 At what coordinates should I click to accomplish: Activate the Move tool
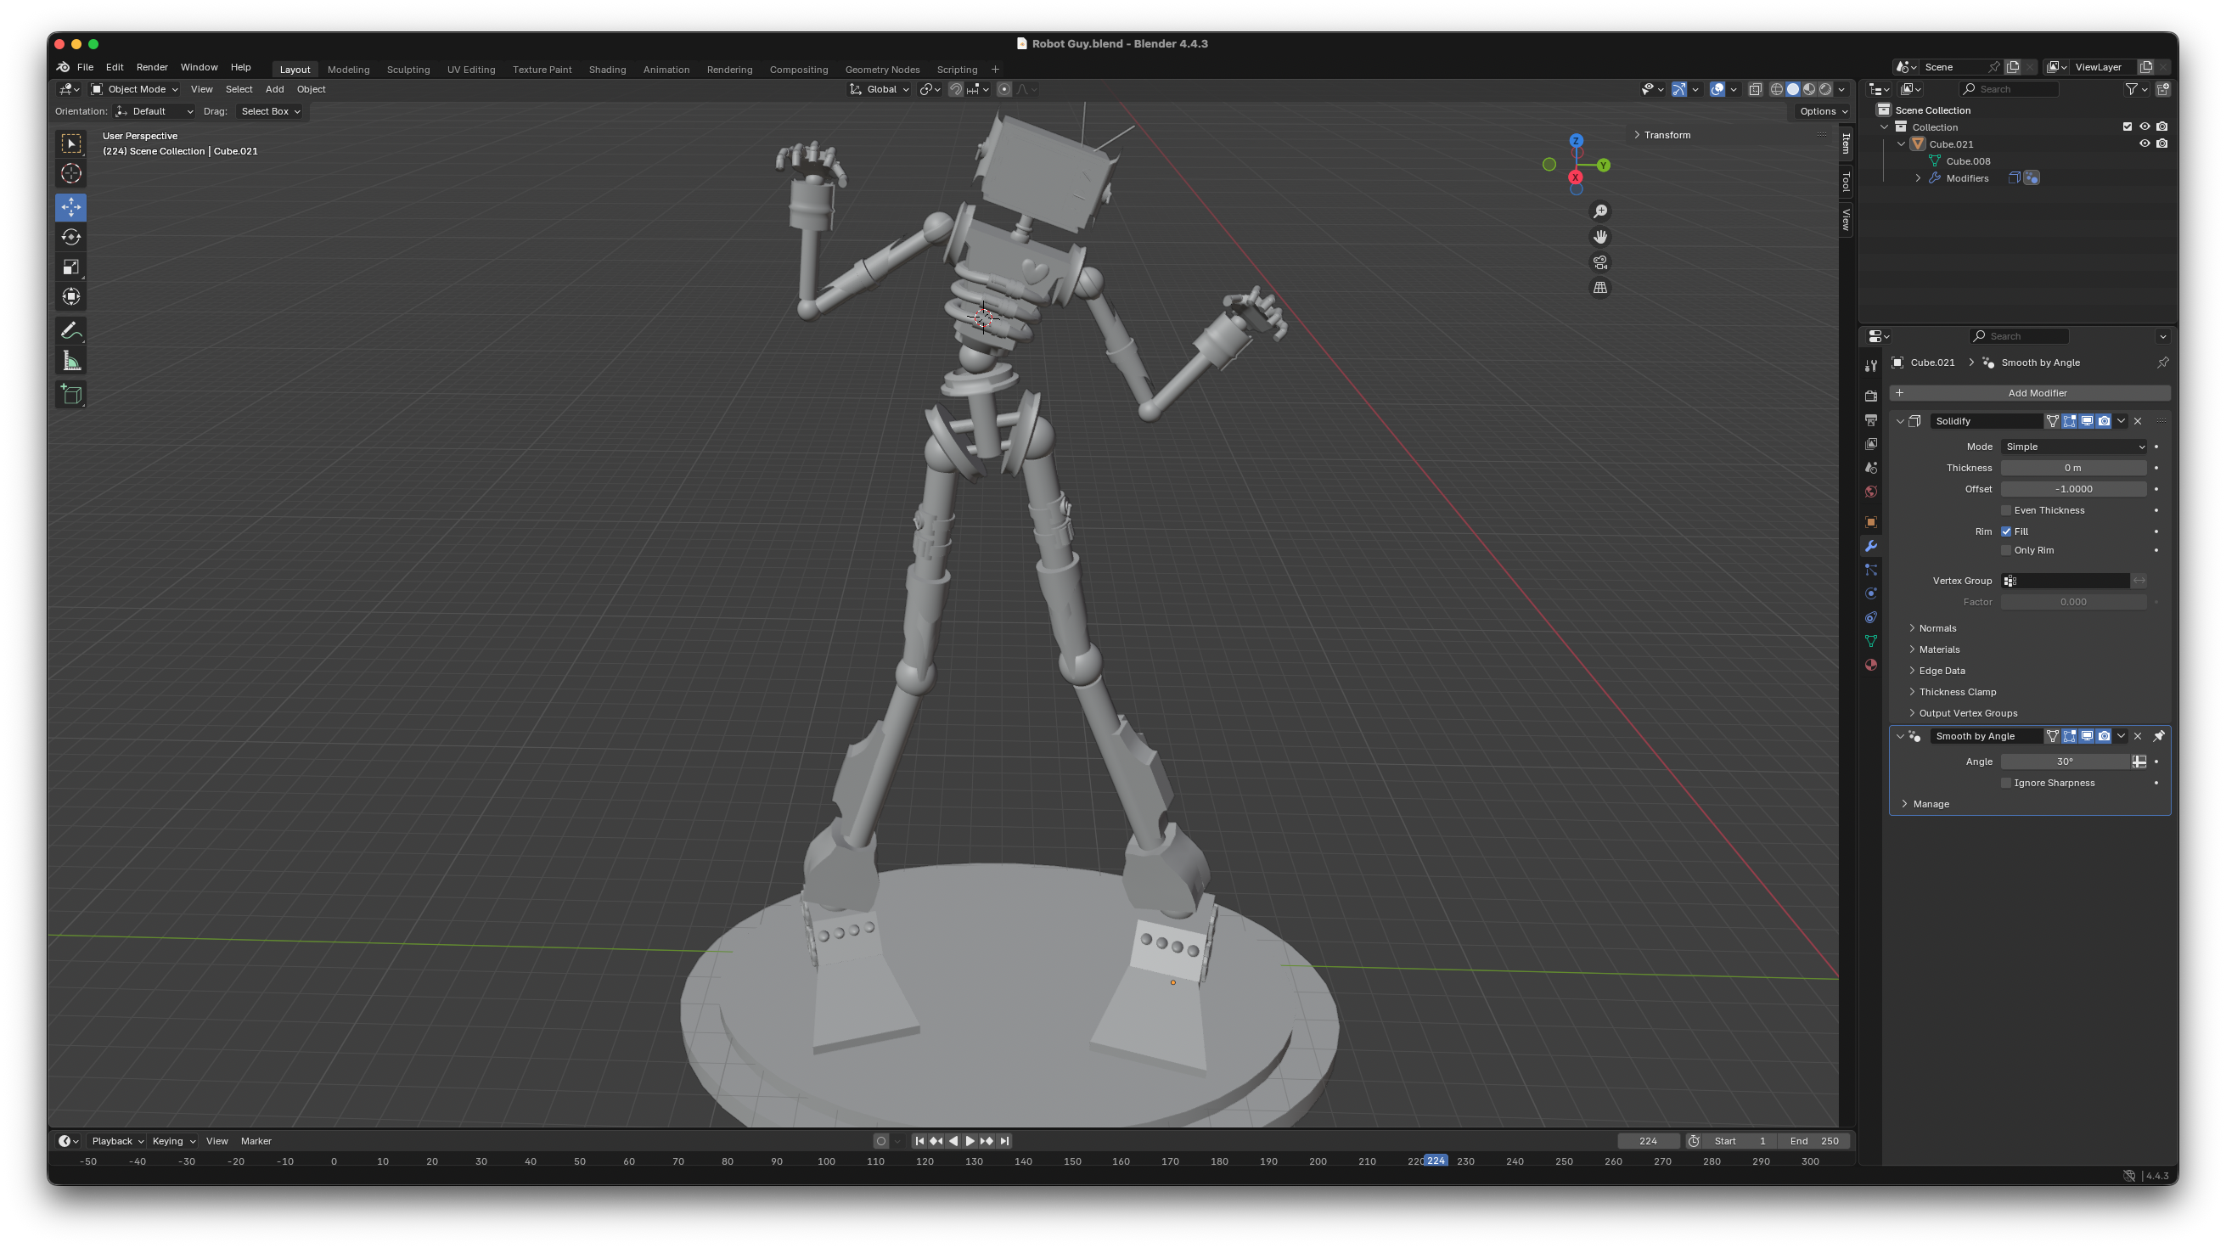coord(70,207)
